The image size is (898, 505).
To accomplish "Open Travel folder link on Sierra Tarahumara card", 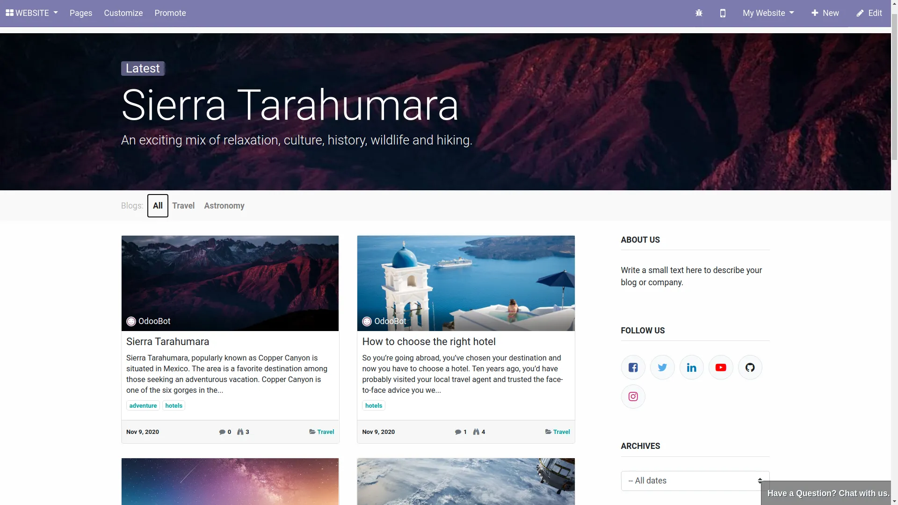I will pos(326,432).
